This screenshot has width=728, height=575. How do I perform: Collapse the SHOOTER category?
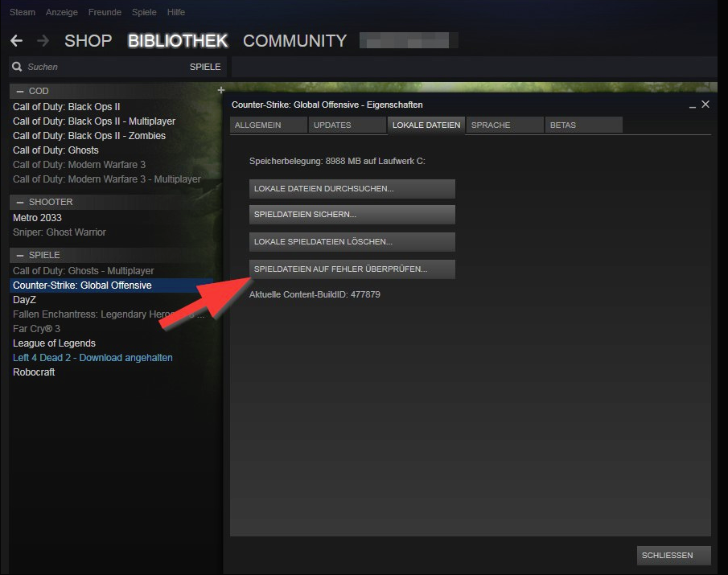point(20,202)
